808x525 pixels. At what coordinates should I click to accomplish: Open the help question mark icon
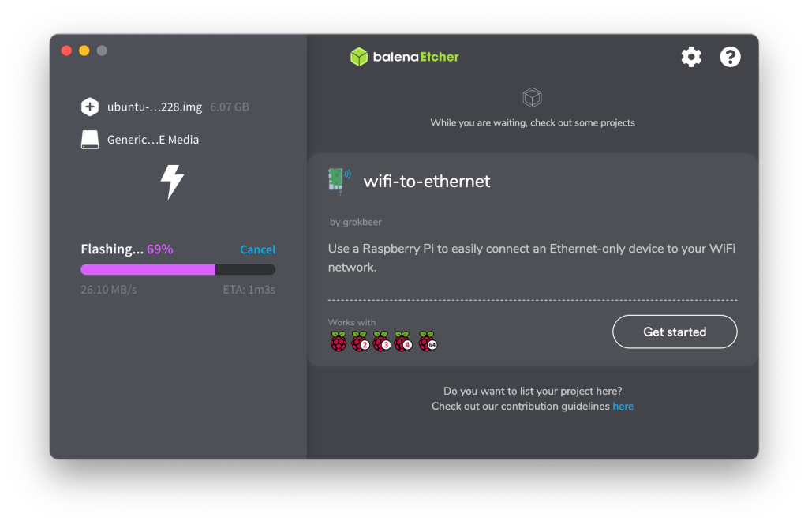click(731, 57)
